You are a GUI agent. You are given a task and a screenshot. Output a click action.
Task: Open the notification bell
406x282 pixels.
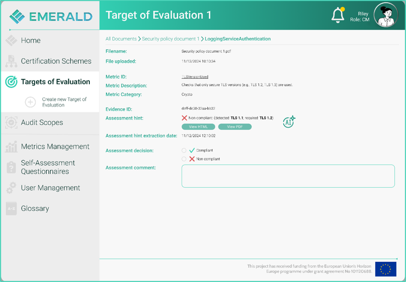pyautogui.click(x=338, y=15)
